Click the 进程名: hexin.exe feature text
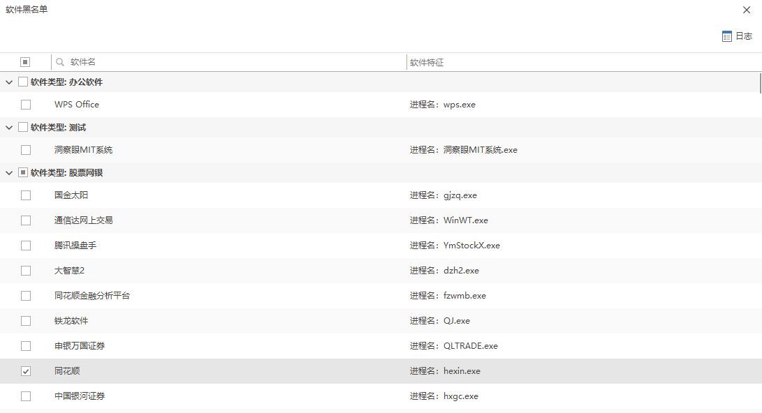This screenshot has height=413, width=762. 445,371
